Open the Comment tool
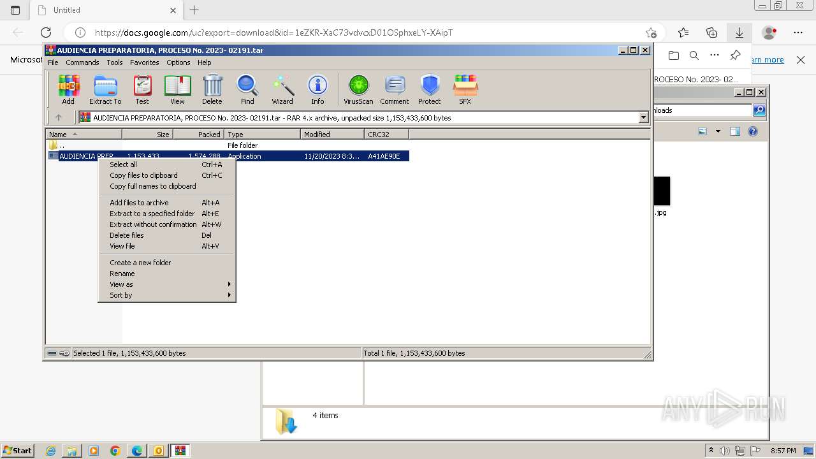This screenshot has height=459, width=816. pos(395,89)
